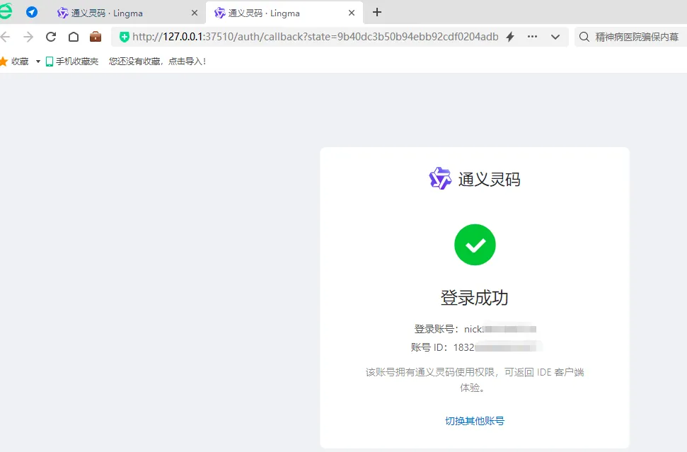This screenshot has width=687, height=452.
Task: Toggle the lightning speed mode icon
Action: point(510,37)
